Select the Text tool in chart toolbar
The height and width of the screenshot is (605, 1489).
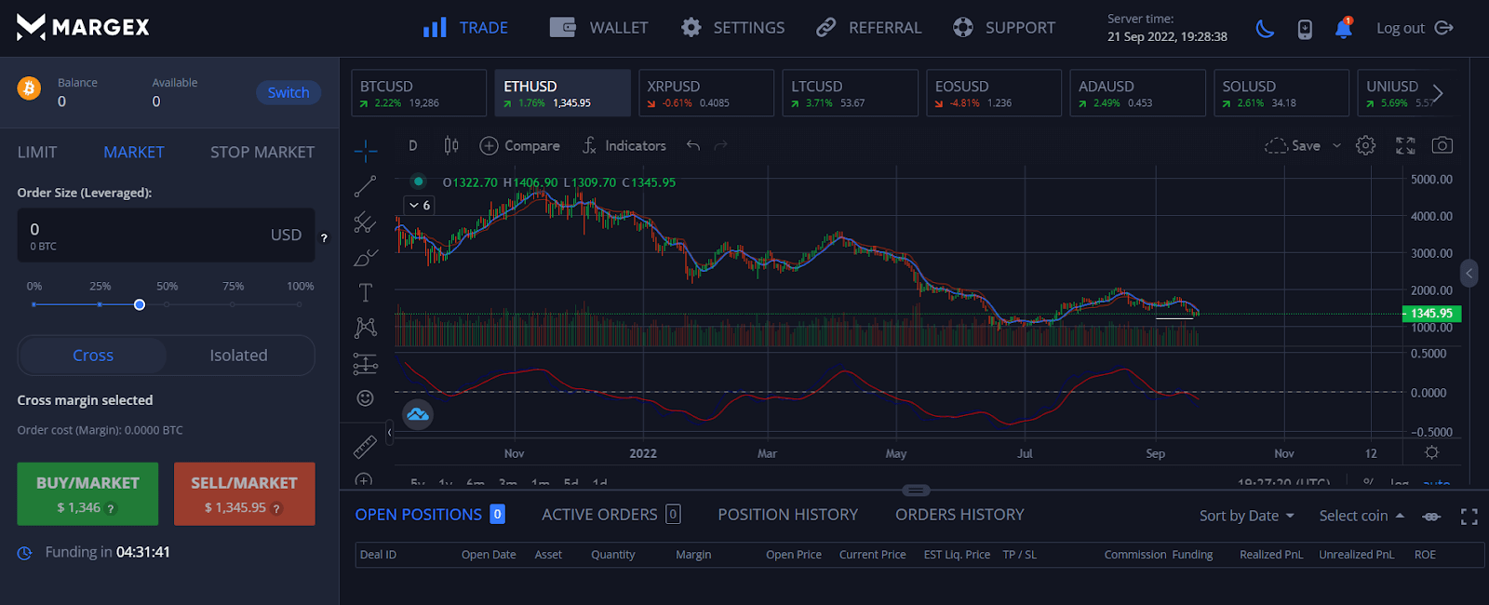365,292
